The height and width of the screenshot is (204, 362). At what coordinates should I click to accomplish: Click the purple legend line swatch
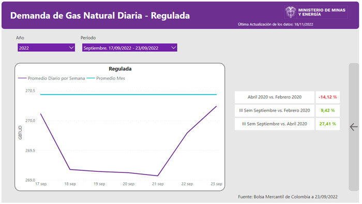pyautogui.click(x=22, y=78)
